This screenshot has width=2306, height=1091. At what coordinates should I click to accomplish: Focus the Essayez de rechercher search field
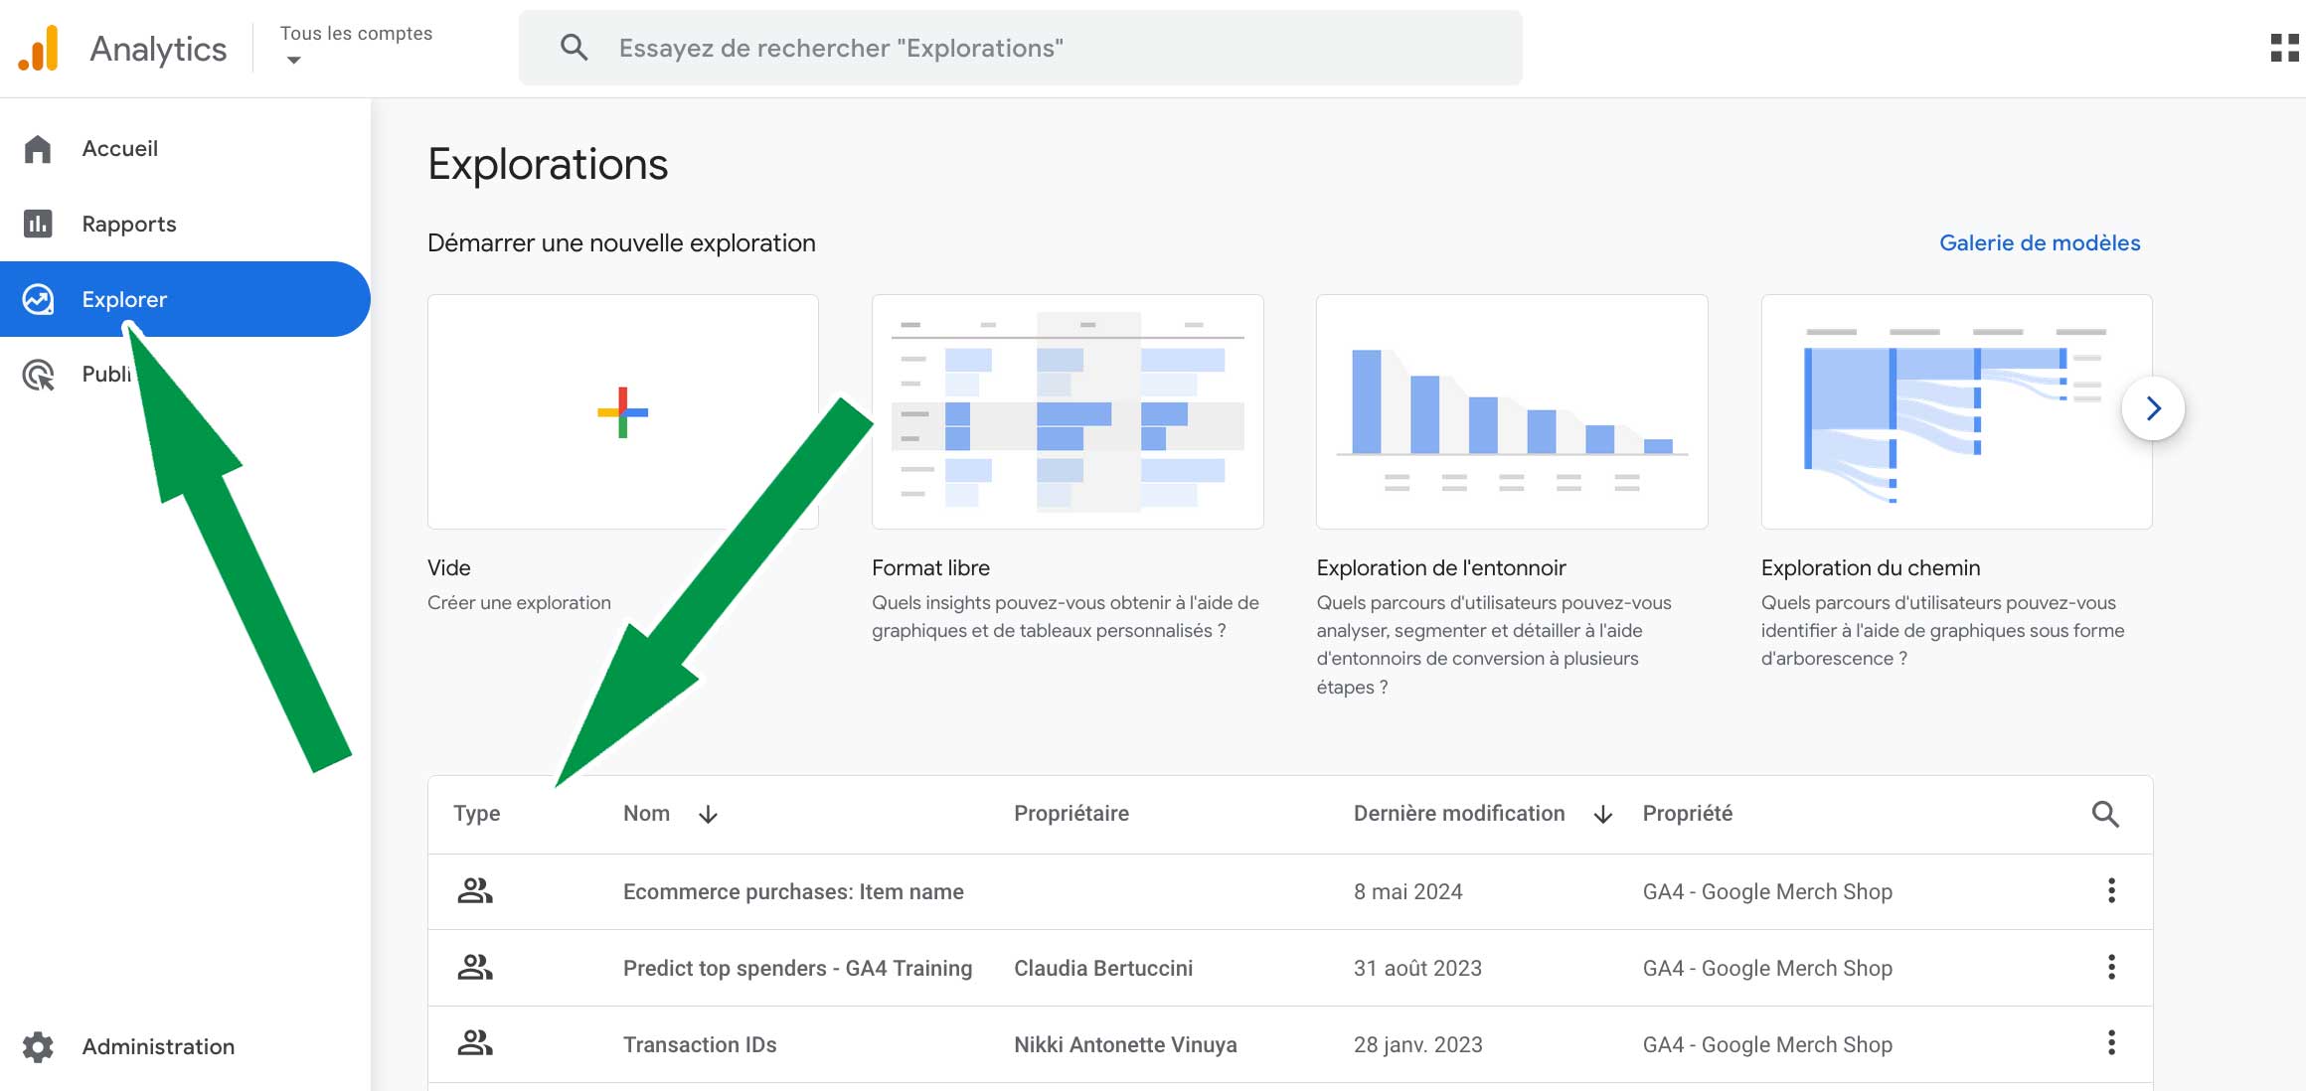click(x=1020, y=48)
